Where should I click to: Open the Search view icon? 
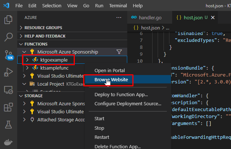click(8, 37)
